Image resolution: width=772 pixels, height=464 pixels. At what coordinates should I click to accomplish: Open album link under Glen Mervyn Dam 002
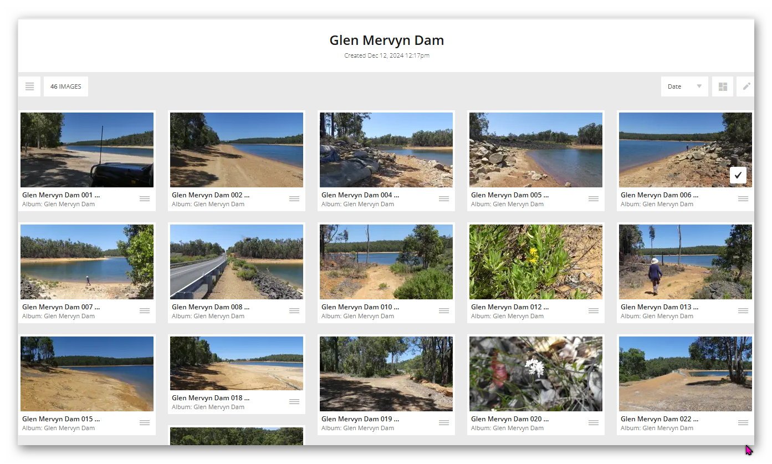(x=208, y=204)
